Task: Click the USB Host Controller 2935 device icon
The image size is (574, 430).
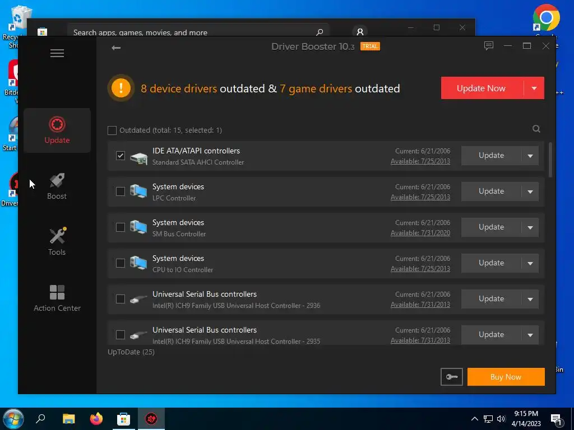Action: click(x=139, y=335)
